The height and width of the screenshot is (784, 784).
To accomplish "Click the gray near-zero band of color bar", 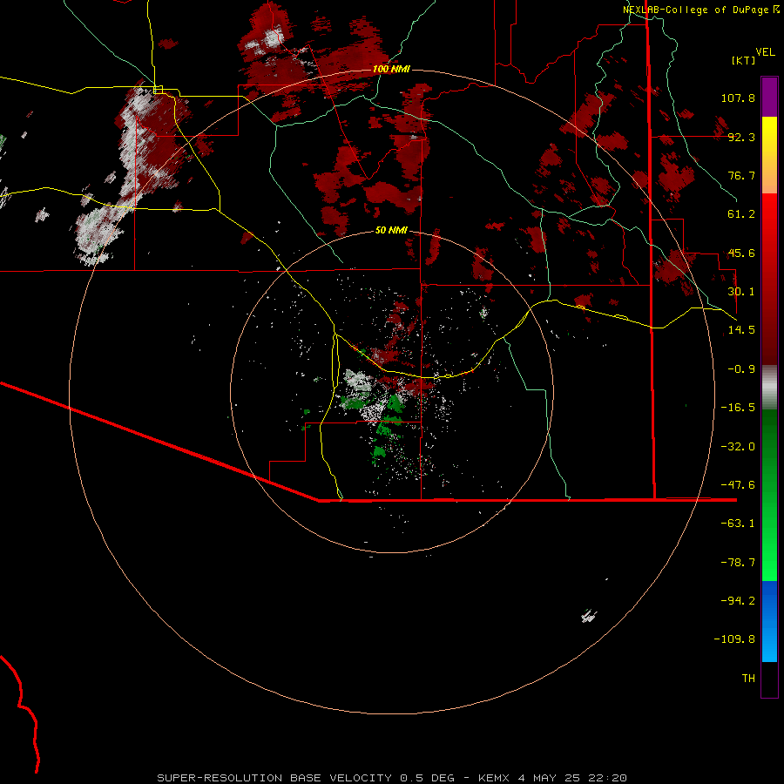I will [x=769, y=387].
